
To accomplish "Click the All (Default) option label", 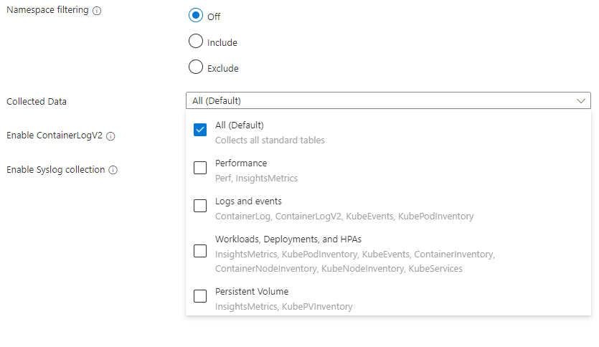I will [x=240, y=125].
